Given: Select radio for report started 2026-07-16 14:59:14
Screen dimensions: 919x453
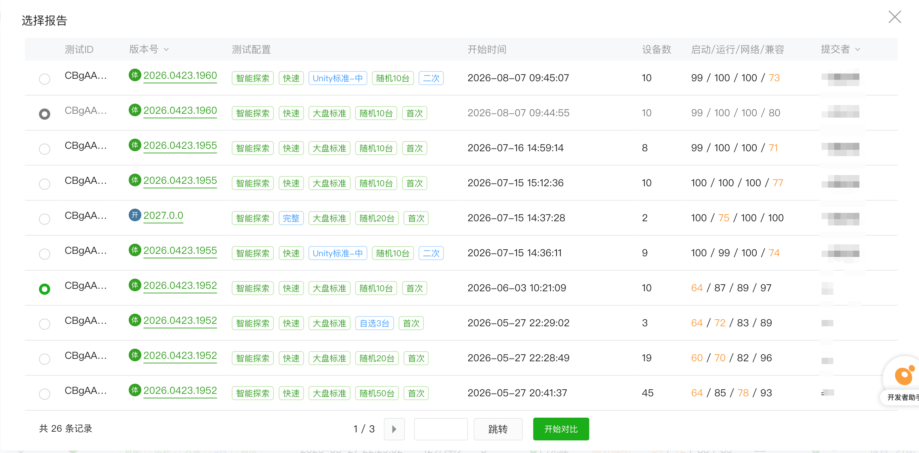Looking at the screenshot, I should (x=45, y=149).
